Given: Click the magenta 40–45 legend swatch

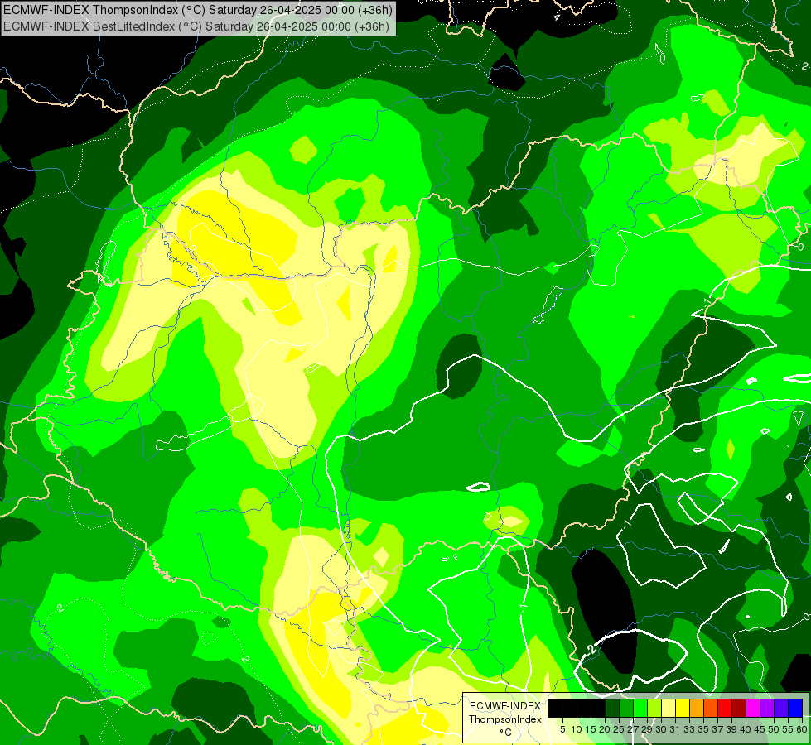Looking at the screenshot, I should (x=753, y=709).
